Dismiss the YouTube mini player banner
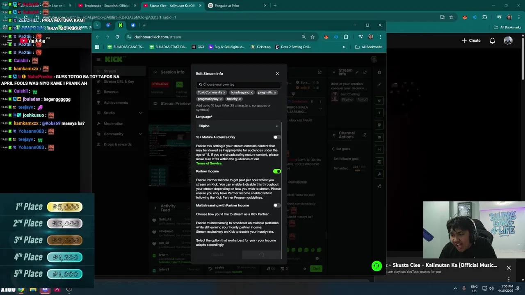 coord(509,268)
